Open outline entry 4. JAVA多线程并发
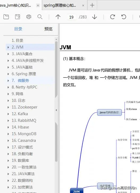The image size is (140, 193). coord(28,61)
